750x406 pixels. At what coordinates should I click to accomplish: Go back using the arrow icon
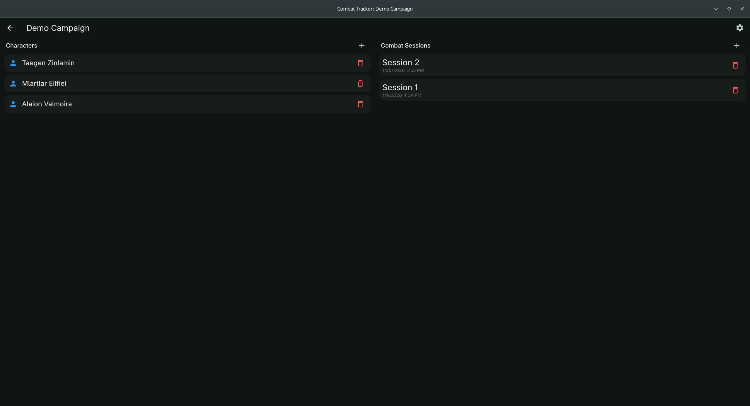point(10,28)
